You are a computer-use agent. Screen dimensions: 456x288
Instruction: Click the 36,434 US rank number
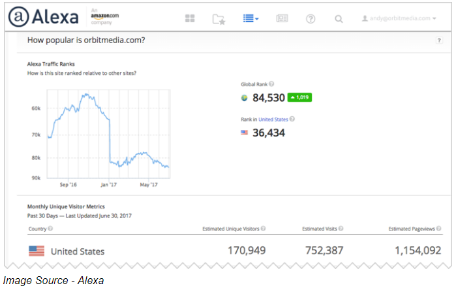(269, 133)
